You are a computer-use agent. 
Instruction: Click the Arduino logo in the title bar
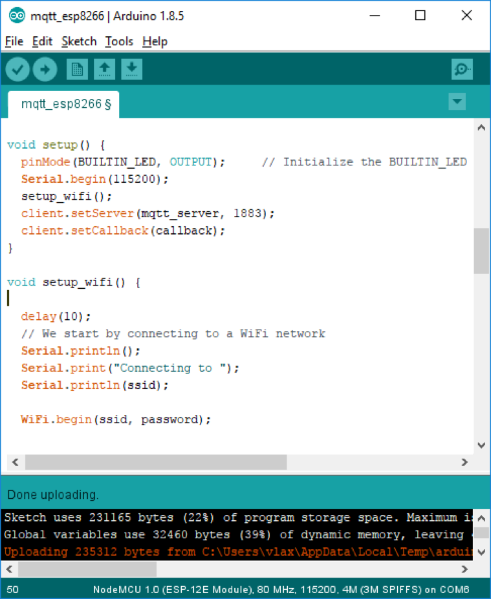coord(17,16)
